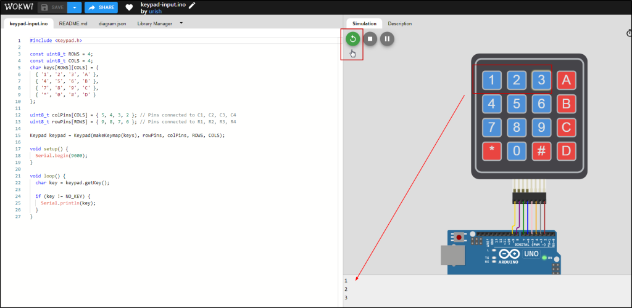Open the Save dropdown arrow
The image size is (632, 308).
click(74, 7)
